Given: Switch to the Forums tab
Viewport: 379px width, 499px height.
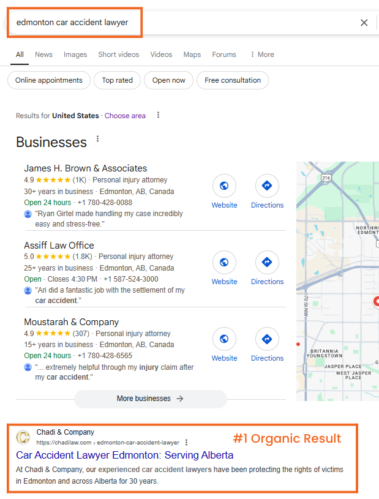Looking at the screenshot, I should point(224,54).
